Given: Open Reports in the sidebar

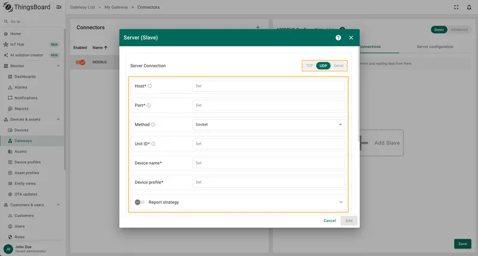Looking at the screenshot, I should pyautogui.click(x=32, y=109).
